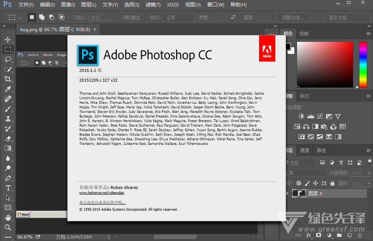Viewport: 373px width, 241px height.
Task: Open the Style dropdown in options bar
Action: 178,17
